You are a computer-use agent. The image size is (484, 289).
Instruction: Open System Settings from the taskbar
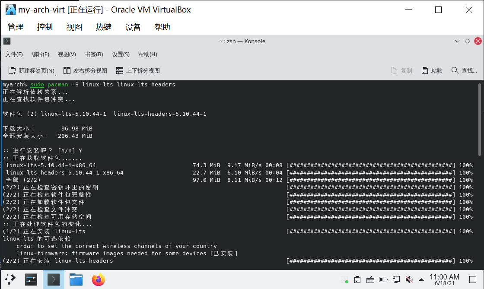pyautogui.click(x=31, y=279)
